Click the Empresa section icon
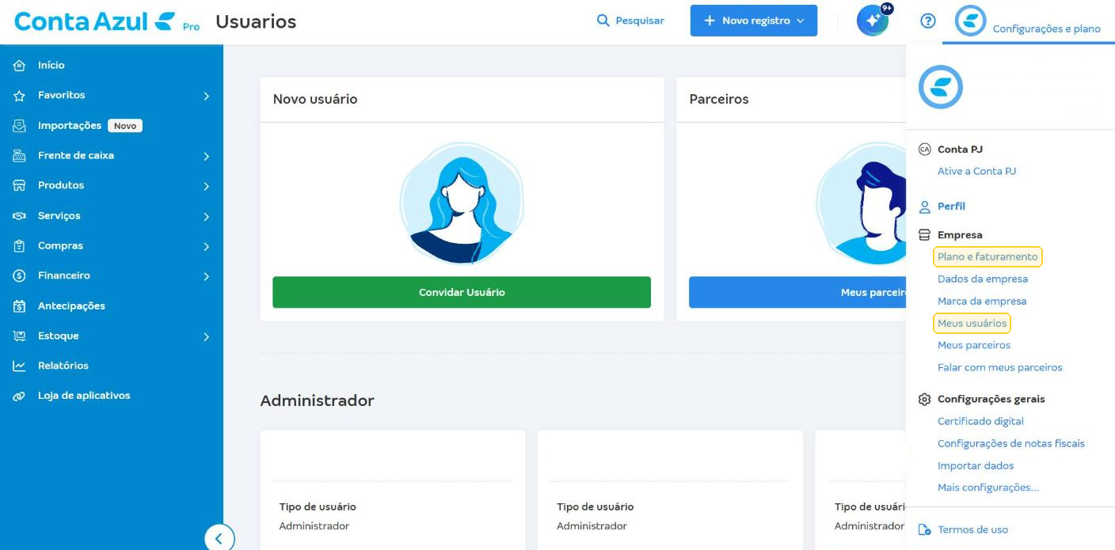 [x=924, y=235]
